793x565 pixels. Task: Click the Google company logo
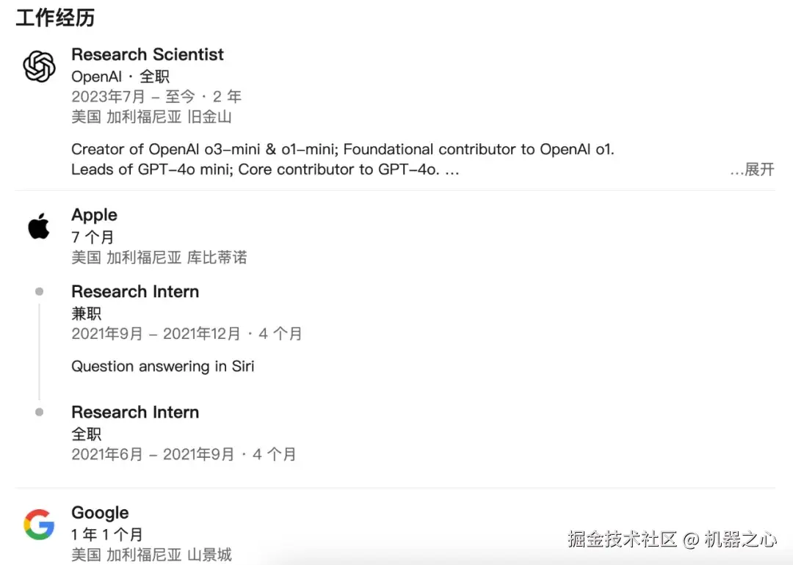coord(39,525)
